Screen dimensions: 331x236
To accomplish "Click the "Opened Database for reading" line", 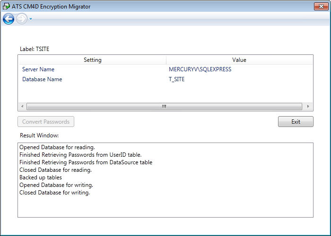I will click(x=57, y=147).
